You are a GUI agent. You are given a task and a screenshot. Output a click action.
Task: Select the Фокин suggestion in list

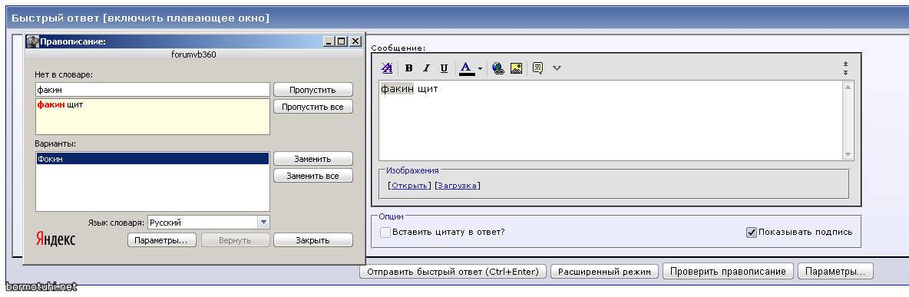(x=153, y=159)
